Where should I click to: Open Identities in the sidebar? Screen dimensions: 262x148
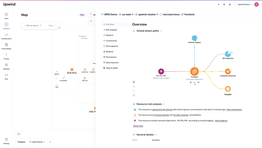tap(6, 66)
